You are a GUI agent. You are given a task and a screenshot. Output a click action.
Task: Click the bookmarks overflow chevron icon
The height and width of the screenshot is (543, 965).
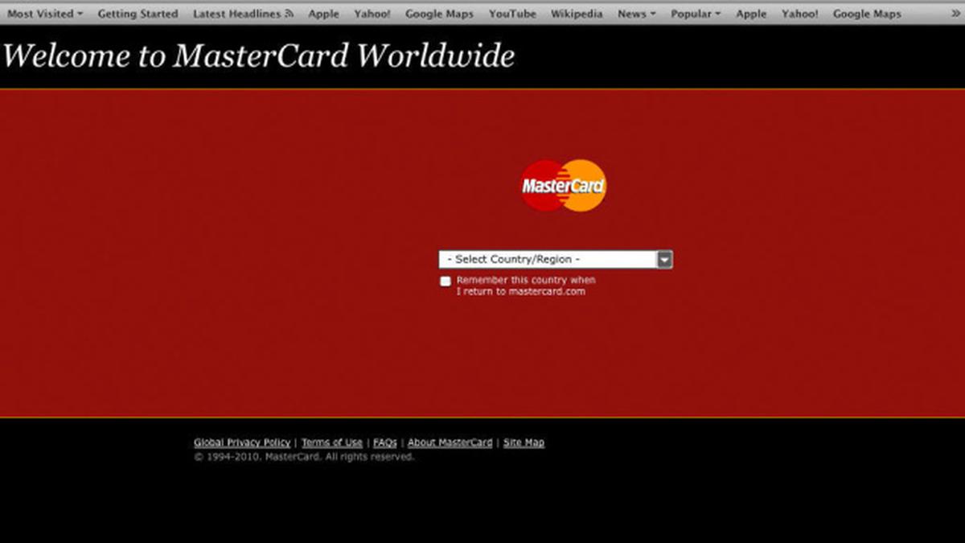coord(955,14)
